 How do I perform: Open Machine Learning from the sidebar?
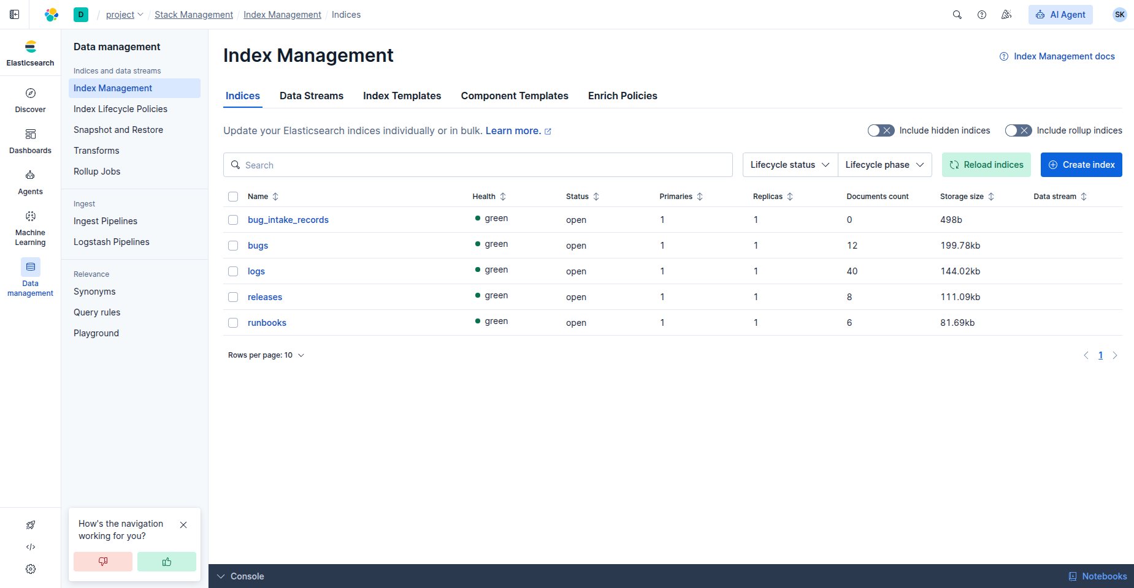click(31, 228)
